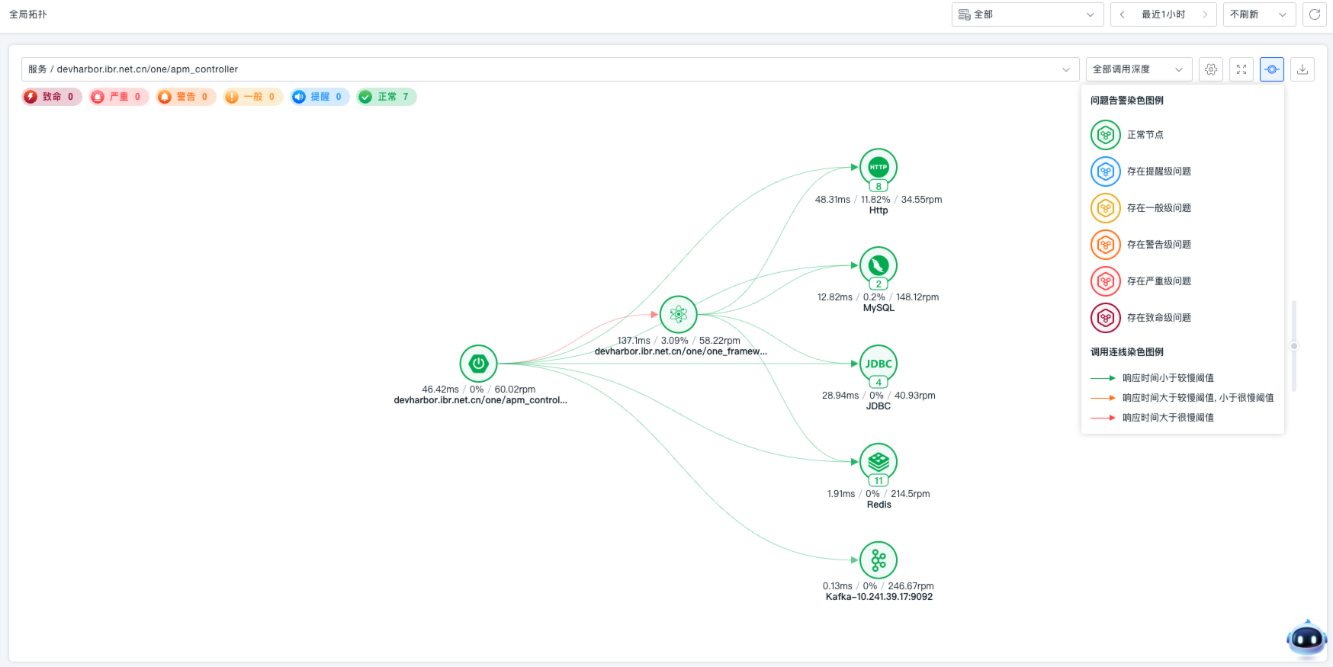Enter fullscreen topology view

click(x=1241, y=69)
